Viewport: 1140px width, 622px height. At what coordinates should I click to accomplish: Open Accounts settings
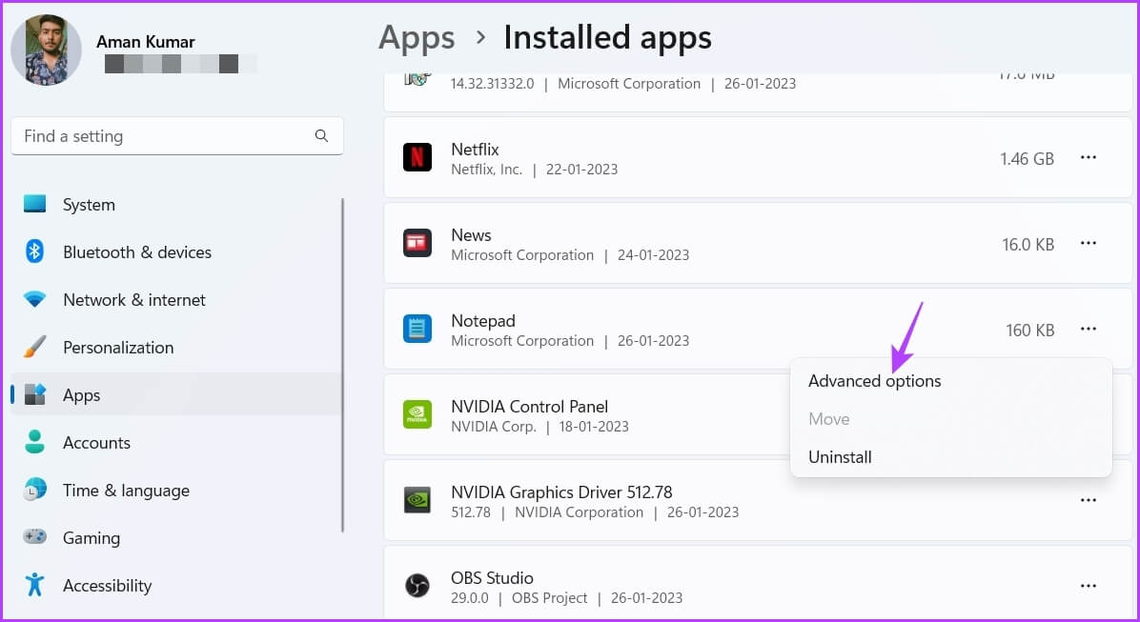(176, 443)
